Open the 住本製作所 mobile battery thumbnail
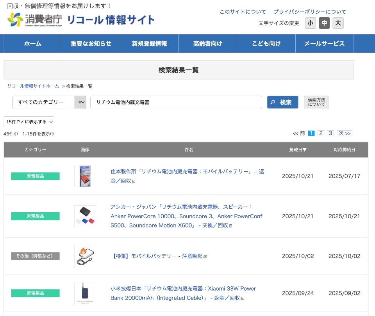Image resolution: width=375 pixels, height=316 pixels. point(85,176)
